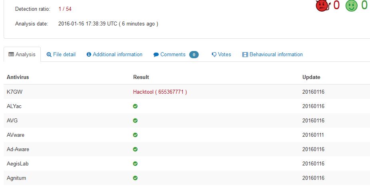Click the 20160116 update date for K7GW
This screenshot has width=370, height=189.
click(313, 92)
